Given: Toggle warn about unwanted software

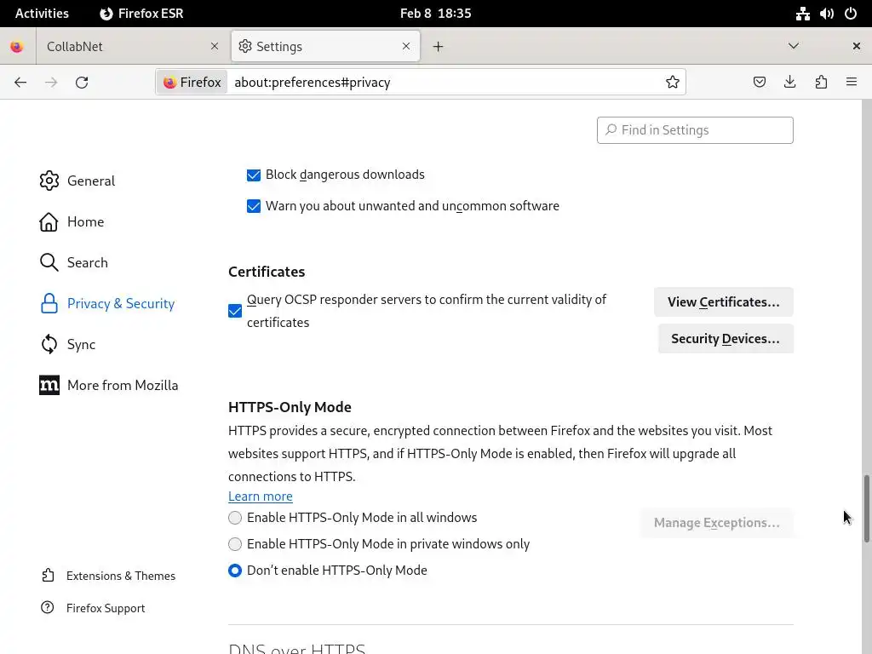Looking at the screenshot, I should coord(254,206).
